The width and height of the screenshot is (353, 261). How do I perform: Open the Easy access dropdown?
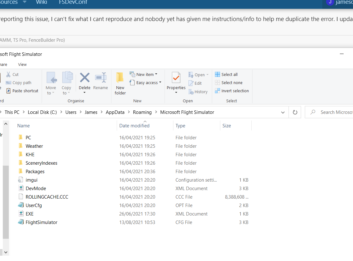[x=146, y=83]
